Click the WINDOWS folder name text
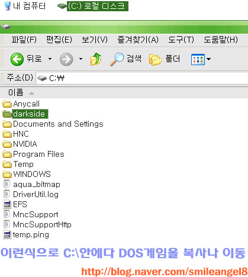 pos(32,174)
